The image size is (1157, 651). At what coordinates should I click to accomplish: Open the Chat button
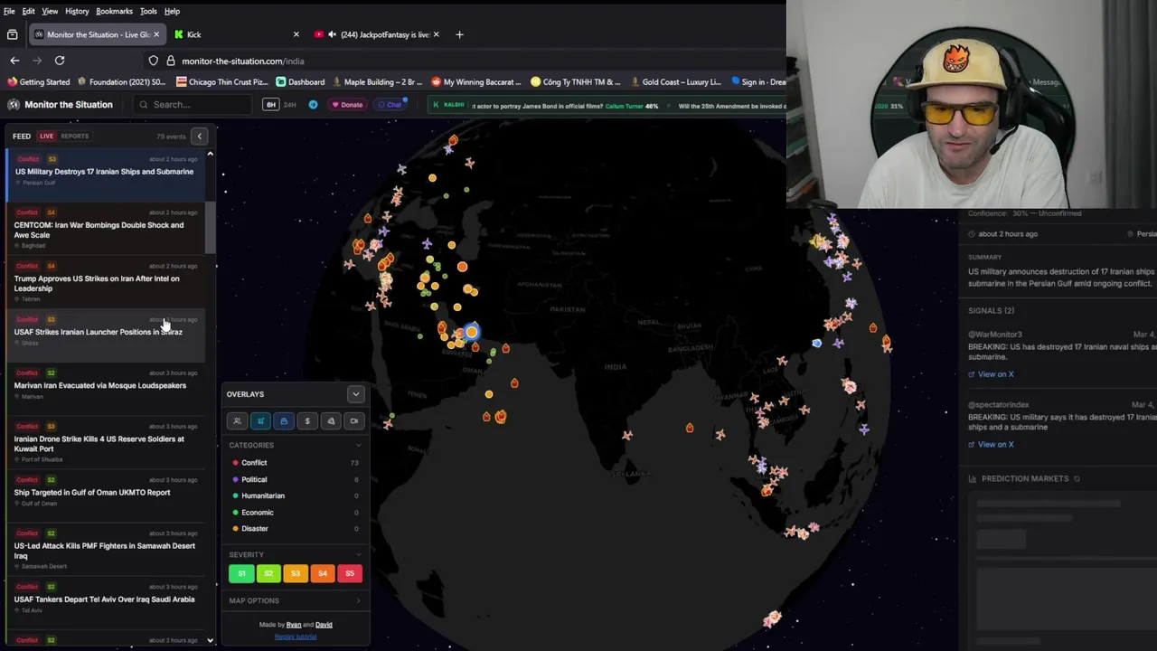(390, 105)
